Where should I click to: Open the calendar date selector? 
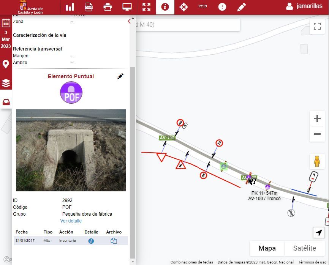(6, 22)
